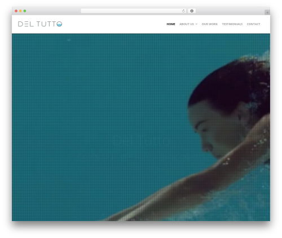Click the browser reload icon

(x=183, y=11)
